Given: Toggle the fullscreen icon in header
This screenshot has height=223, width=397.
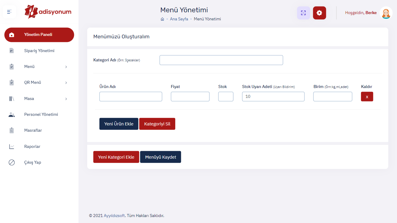Looking at the screenshot, I should pyautogui.click(x=303, y=13).
